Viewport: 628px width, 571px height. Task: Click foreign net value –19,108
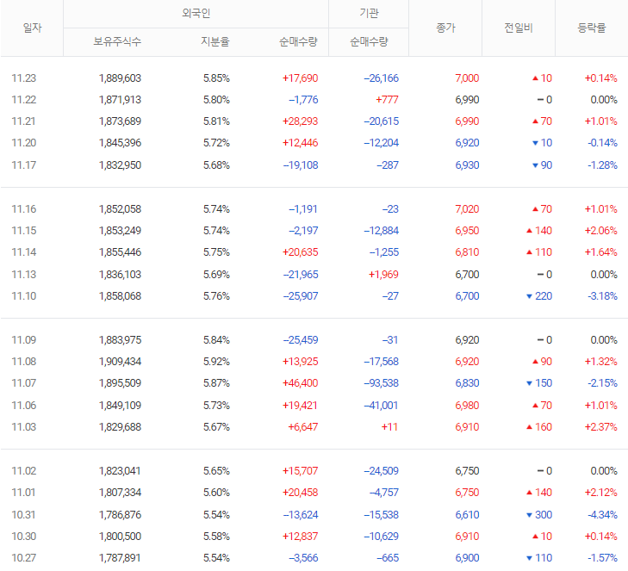[301, 165]
